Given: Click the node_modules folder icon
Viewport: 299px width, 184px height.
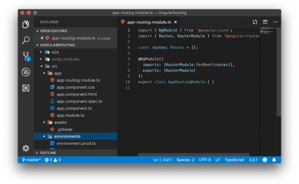Looking at the screenshot, I should tap(47, 59).
